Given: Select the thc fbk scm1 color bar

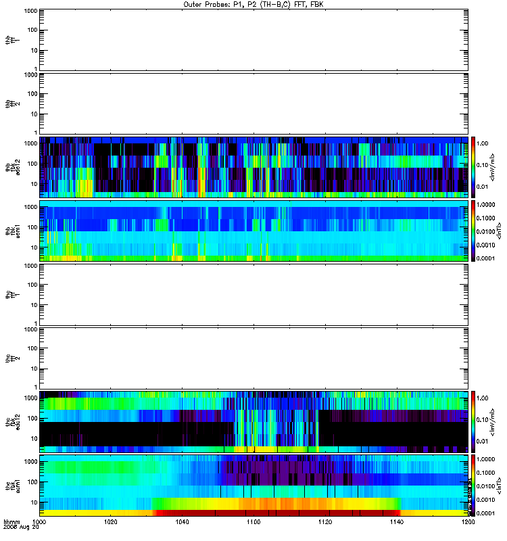Looking at the screenshot, I should 473,486.
